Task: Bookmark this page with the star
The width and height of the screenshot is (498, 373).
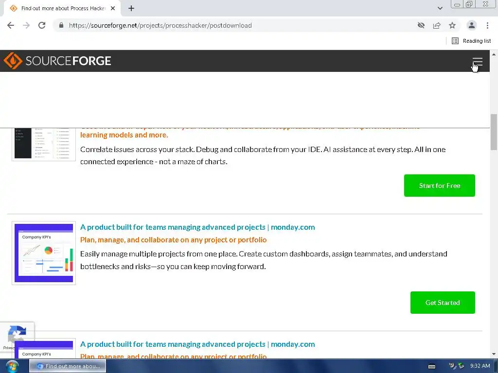Action: (452, 25)
